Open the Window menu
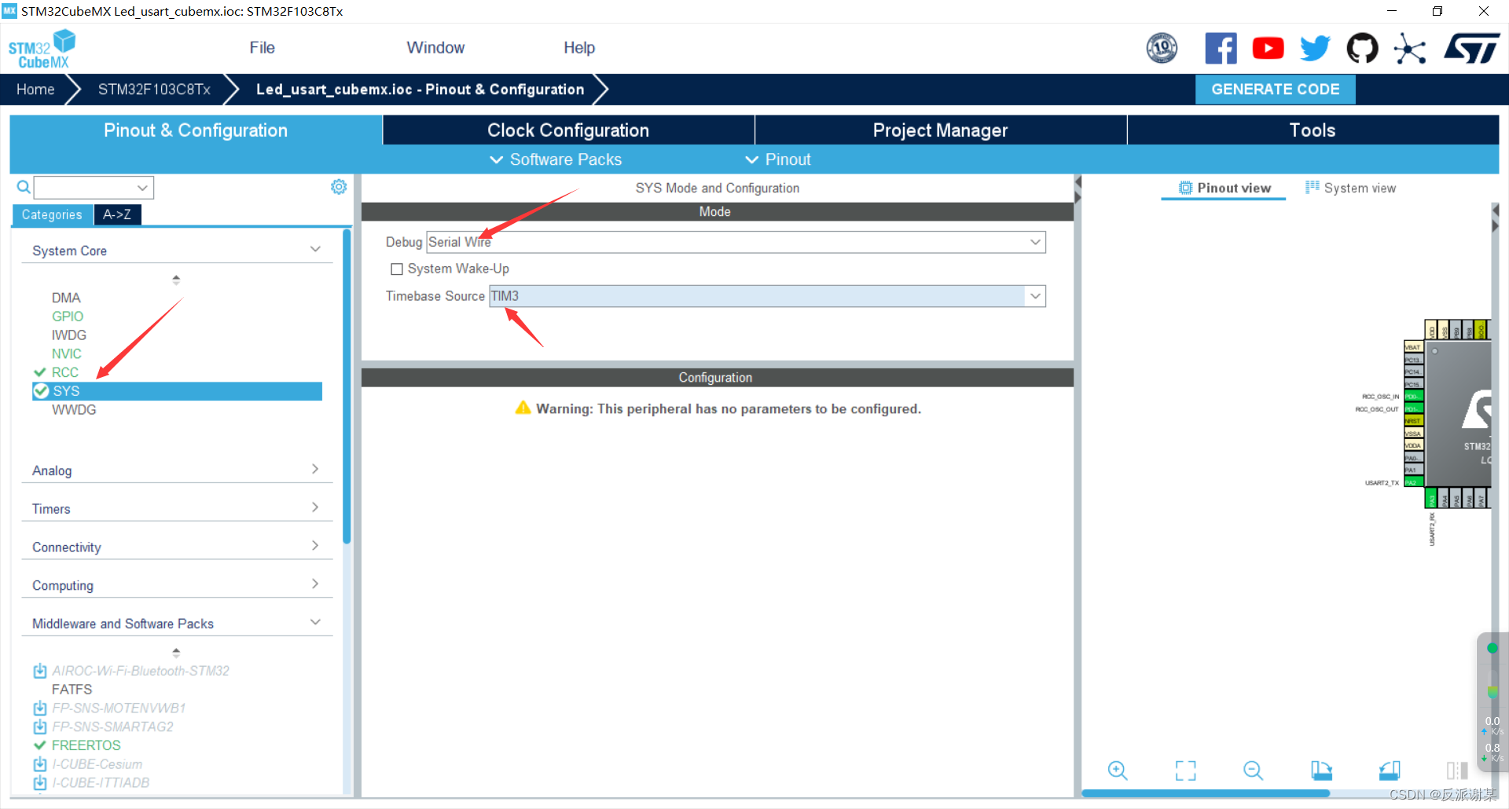 coord(435,48)
